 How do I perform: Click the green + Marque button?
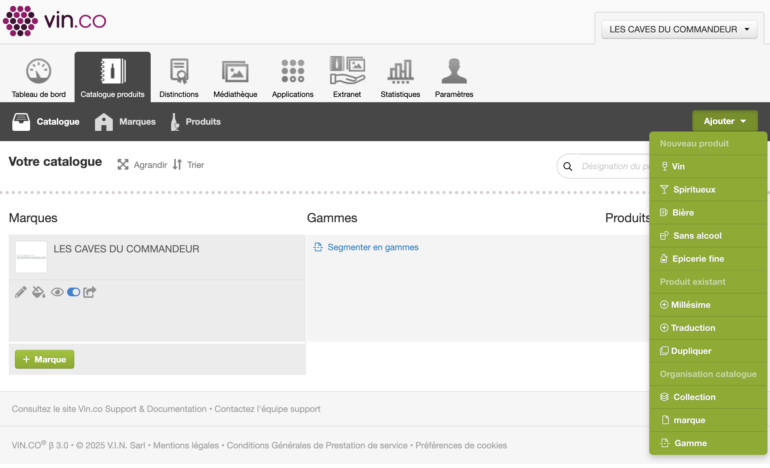(x=45, y=360)
